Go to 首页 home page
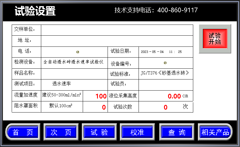Screen dimensions: 240x147 point(23,132)
